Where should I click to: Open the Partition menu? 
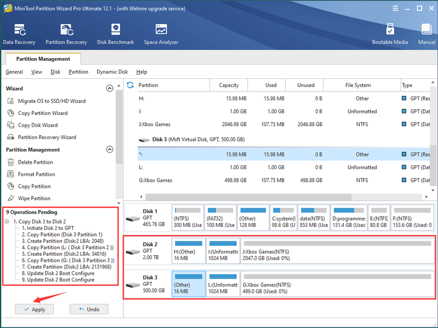pyautogui.click(x=78, y=72)
